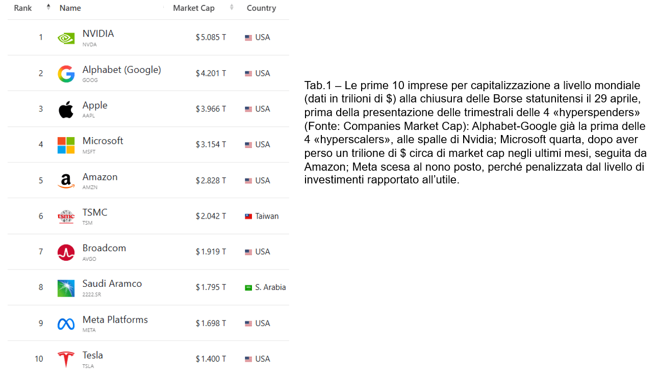Click the Broadcom logo icon

click(66, 252)
